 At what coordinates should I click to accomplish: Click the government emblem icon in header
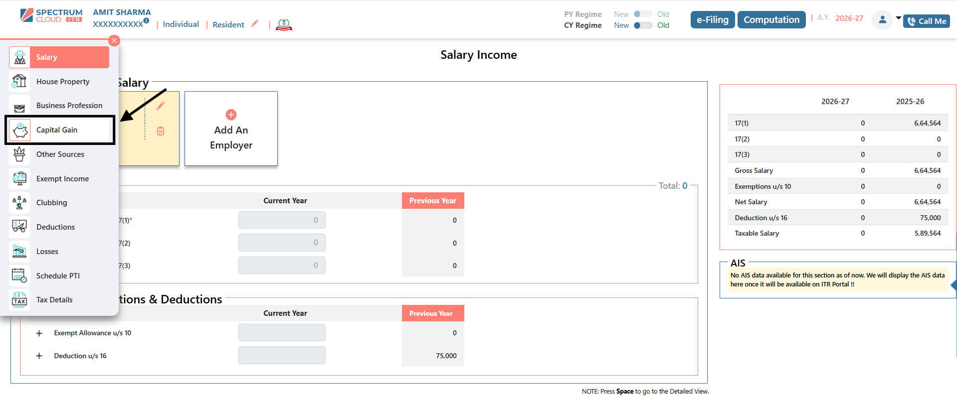pyautogui.click(x=284, y=24)
